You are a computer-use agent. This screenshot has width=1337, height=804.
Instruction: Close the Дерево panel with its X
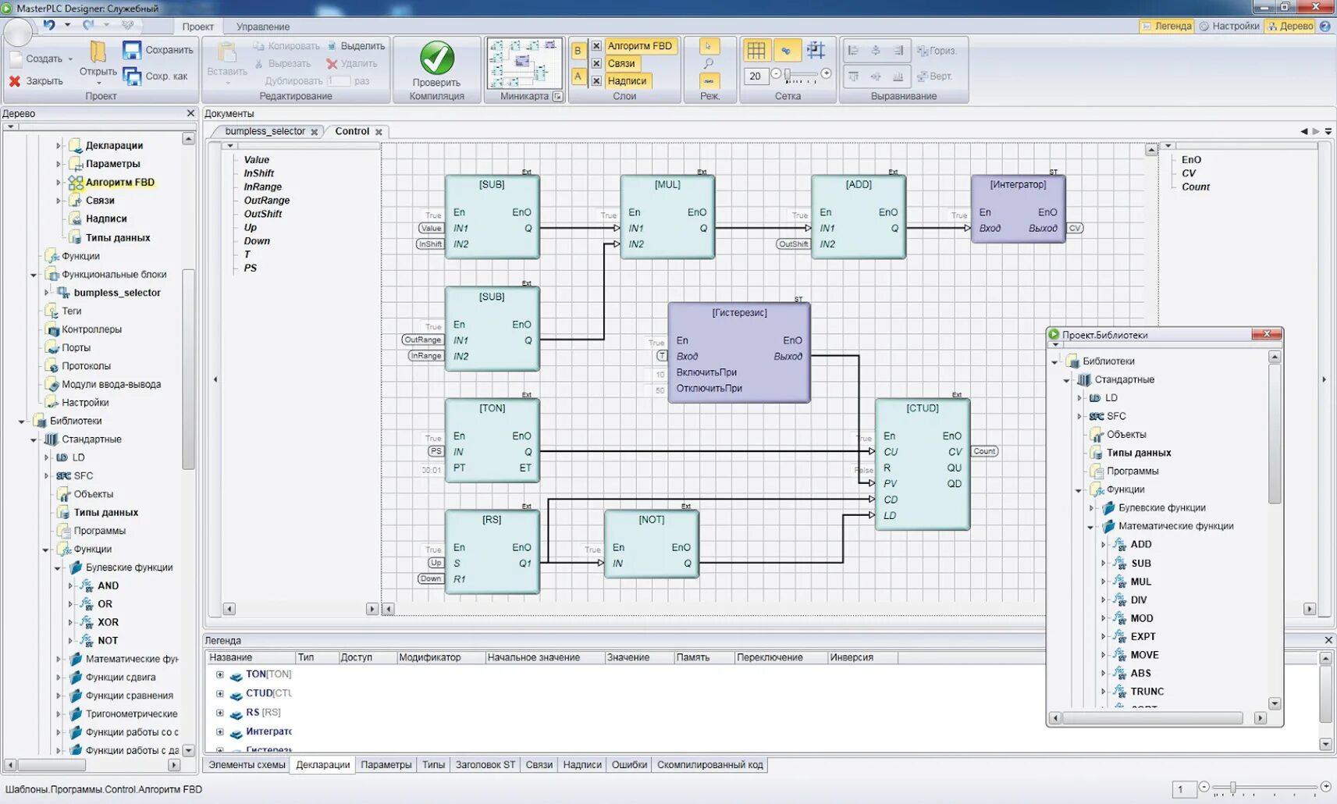(190, 113)
